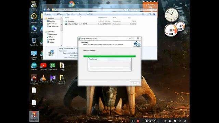Click New folder in Explorer toolbar
219x123 pixels.
point(89,14)
